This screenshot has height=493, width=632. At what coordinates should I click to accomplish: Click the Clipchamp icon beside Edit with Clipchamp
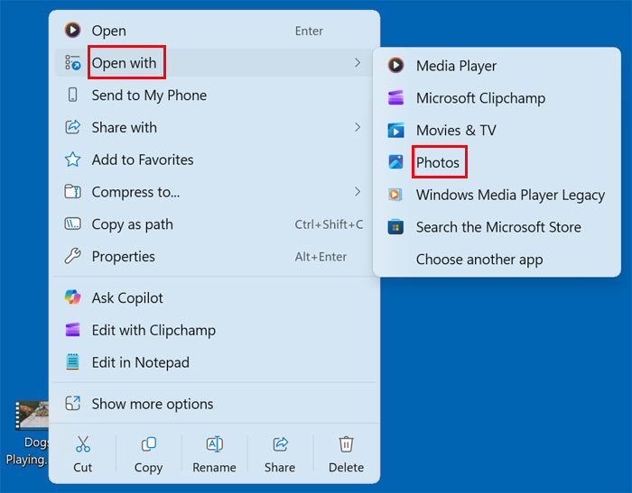pyautogui.click(x=72, y=330)
